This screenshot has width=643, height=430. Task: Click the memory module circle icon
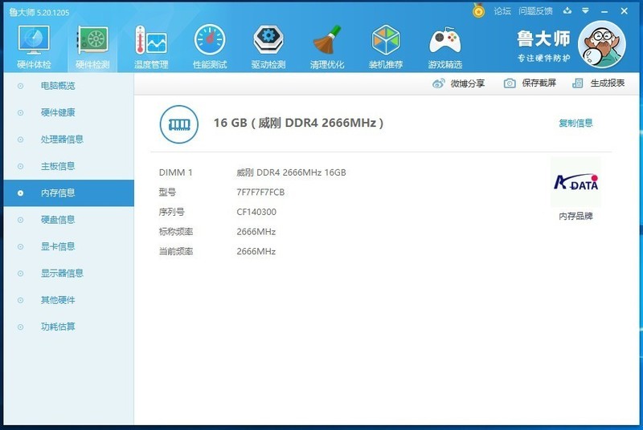pos(178,124)
